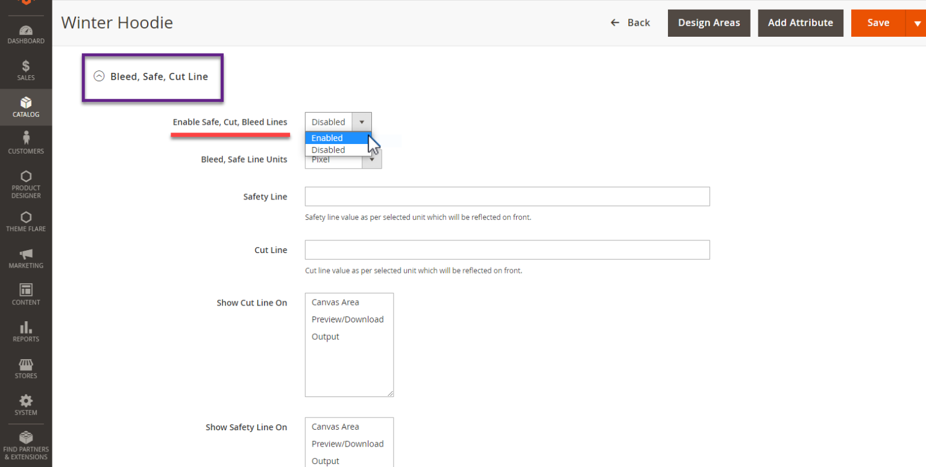Click into the Safety Line input field
926x467 pixels.
click(x=507, y=196)
